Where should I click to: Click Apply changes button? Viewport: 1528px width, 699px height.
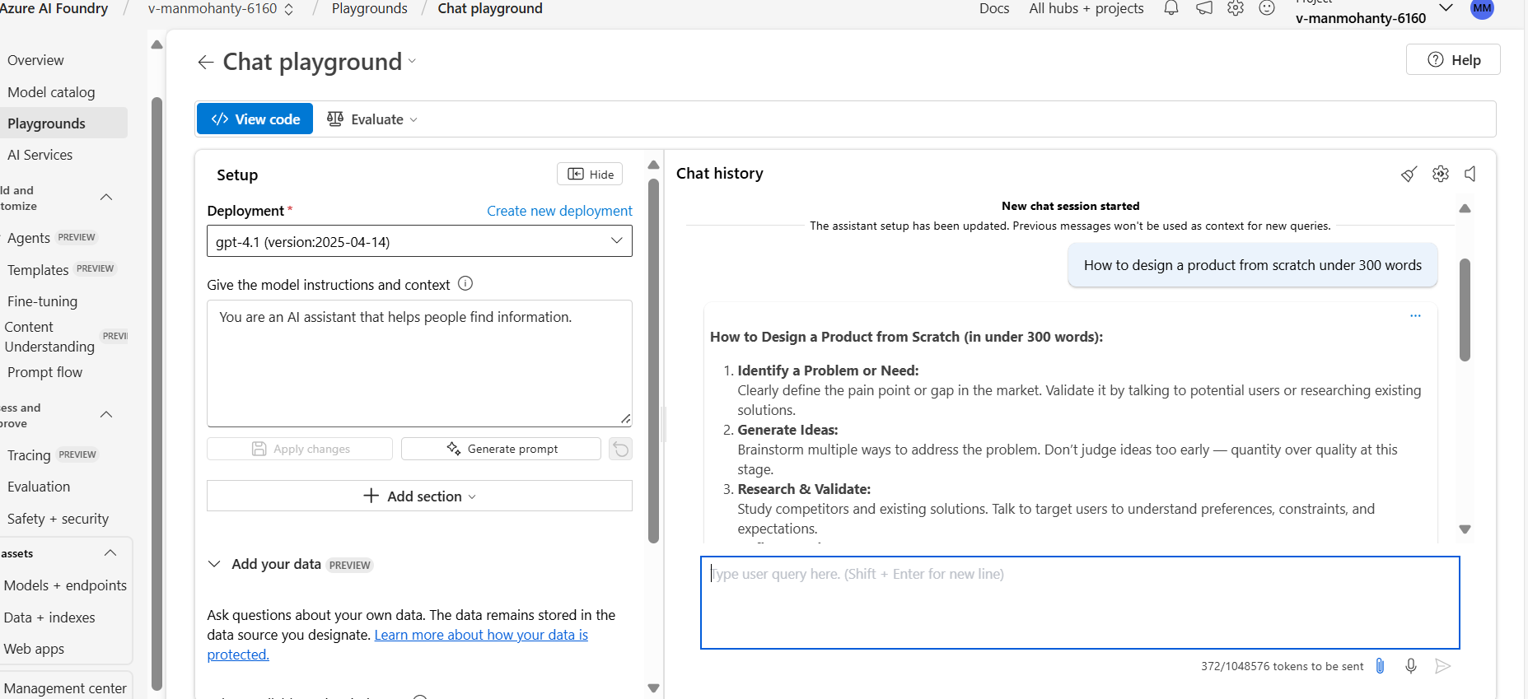pyautogui.click(x=300, y=449)
